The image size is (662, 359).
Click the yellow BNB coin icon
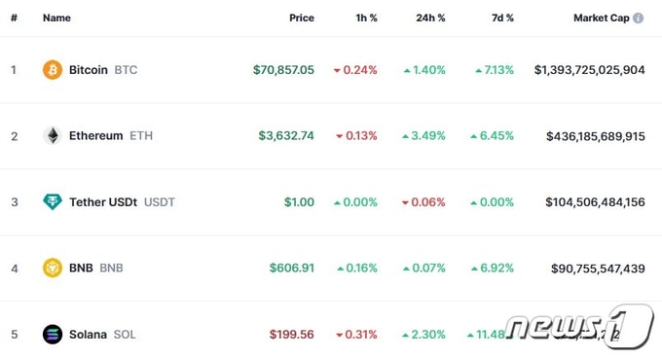(x=53, y=268)
